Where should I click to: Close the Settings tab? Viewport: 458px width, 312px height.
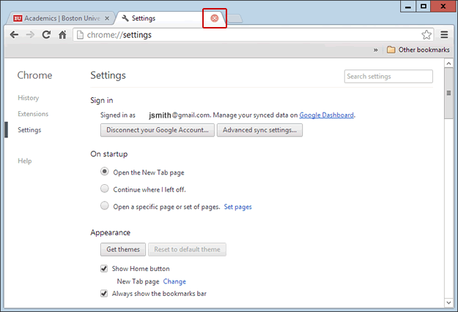[x=215, y=18]
